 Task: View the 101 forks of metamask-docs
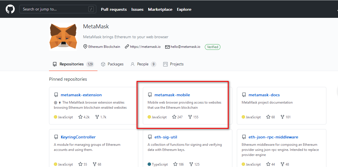pyautogui.click(x=286, y=117)
